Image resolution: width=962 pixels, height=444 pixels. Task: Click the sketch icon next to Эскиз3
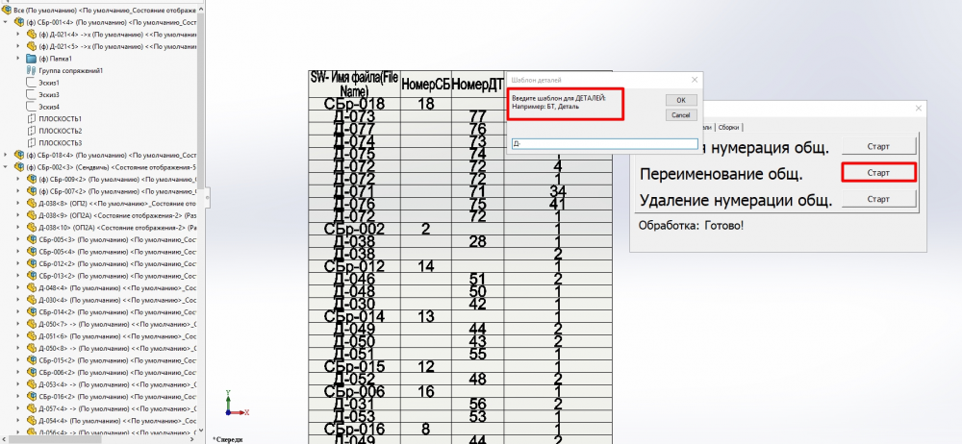point(32,95)
